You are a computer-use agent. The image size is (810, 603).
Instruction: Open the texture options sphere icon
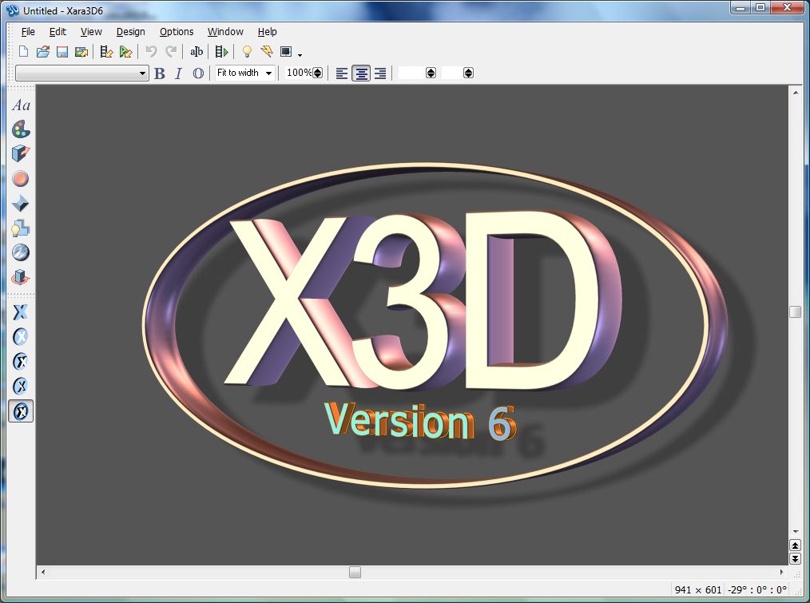point(21,252)
